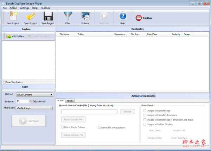Sort by Group column header
Image resolution: width=211 pixels, height=151 pixels.
(188, 34)
